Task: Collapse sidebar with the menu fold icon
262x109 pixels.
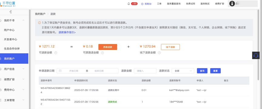Action: pos(11,12)
